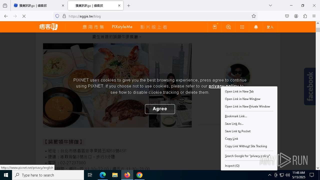Click the blogger avatar photo
Screen dimensions: 320x180
tap(238, 74)
